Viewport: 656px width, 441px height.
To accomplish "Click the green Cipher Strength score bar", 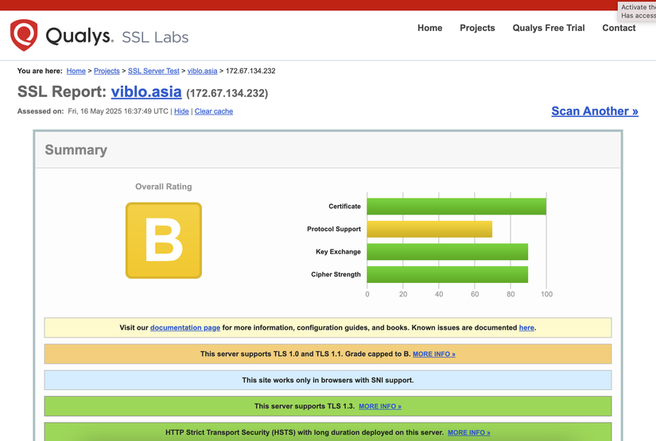I will (x=447, y=275).
